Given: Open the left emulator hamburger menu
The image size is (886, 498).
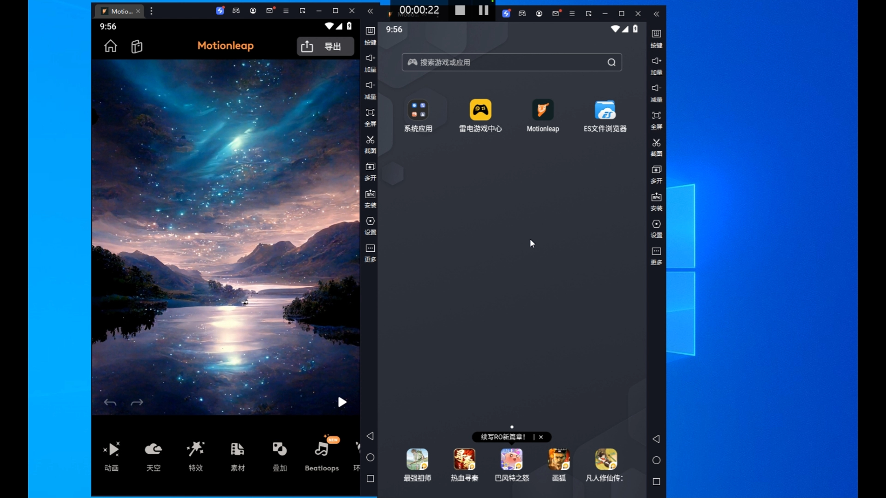Looking at the screenshot, I should (286, 11).
